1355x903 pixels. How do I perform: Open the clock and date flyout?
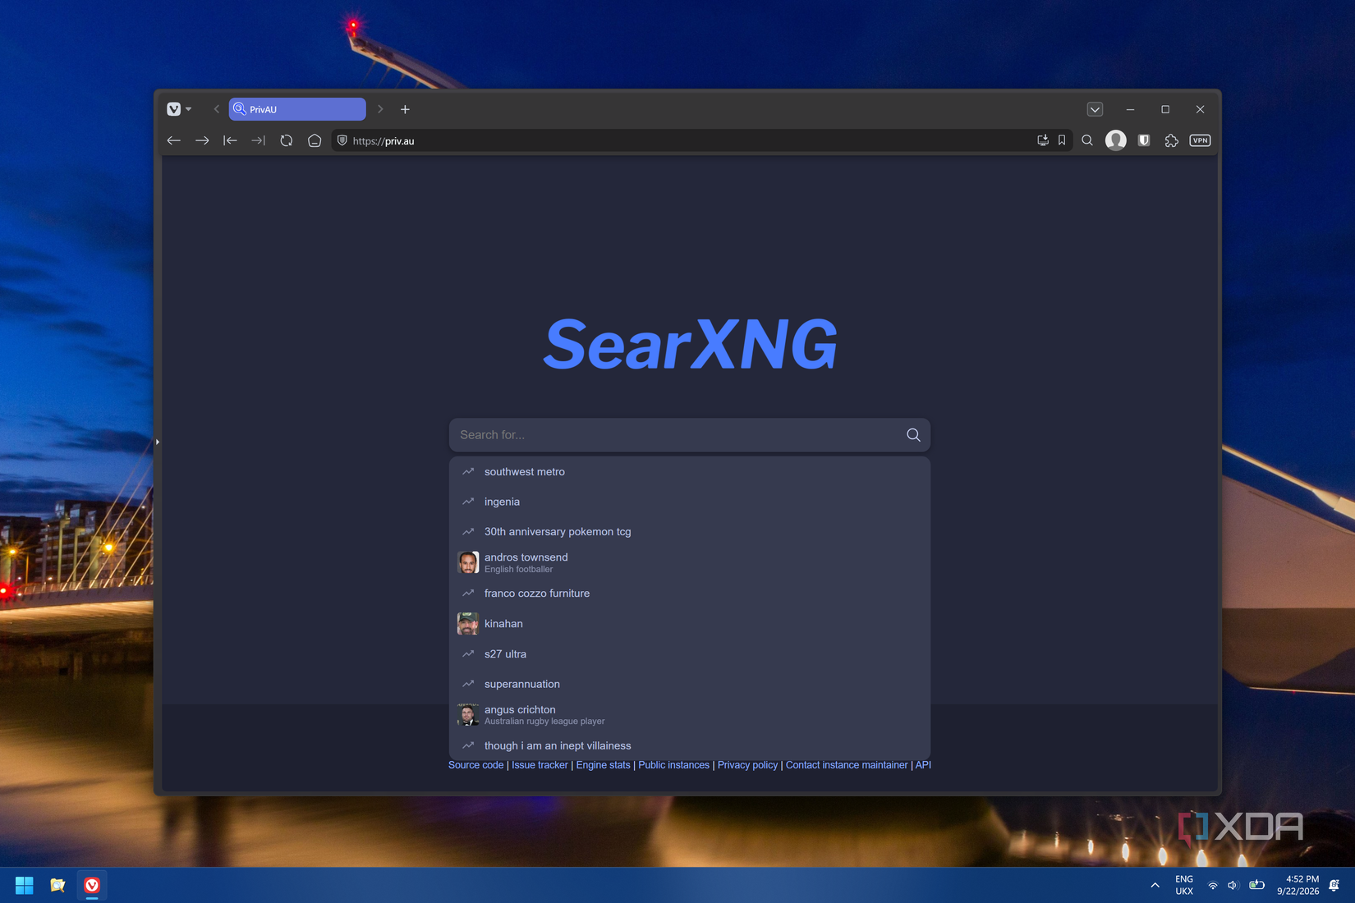[x=1298, y=885]
